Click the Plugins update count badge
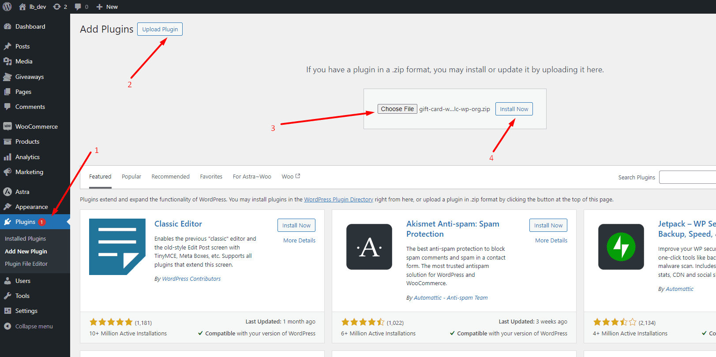Screen dimensions: 716x357 (41, 222)
